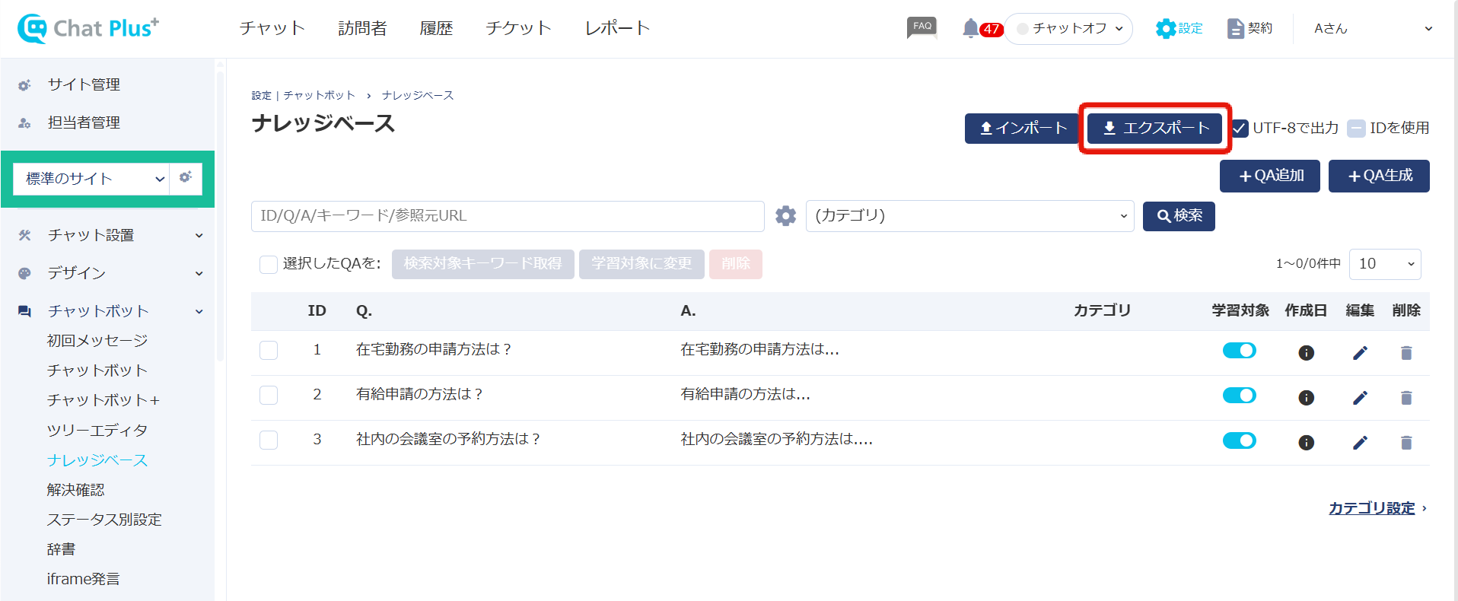Open the 10 items-per-page dropdown
This screenshot has height=601, width=1458.
[x=1384, y=264]
